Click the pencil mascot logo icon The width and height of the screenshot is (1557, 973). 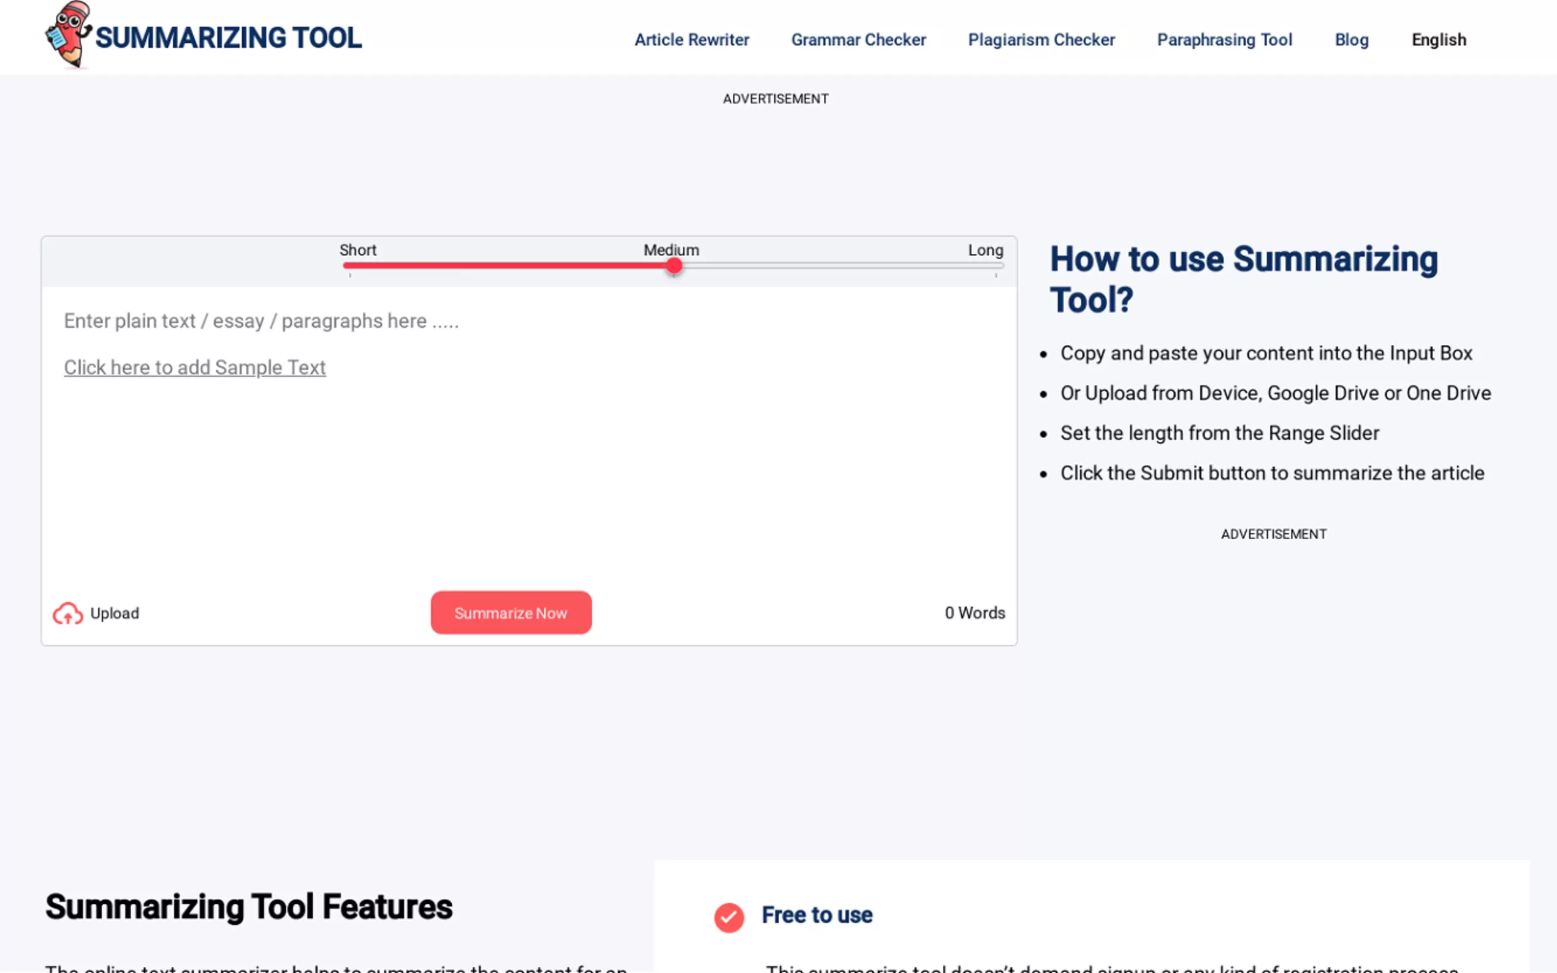coord(67,36)
